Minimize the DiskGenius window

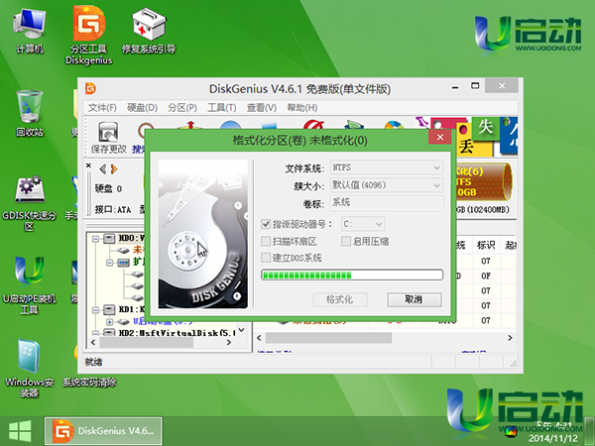pos(455,87)
